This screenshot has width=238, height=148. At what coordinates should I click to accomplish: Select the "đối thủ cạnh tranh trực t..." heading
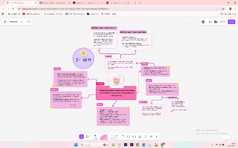coord(104,28)
